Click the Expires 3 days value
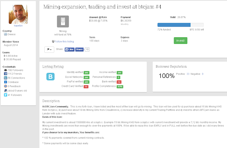 tap(124, 41)
